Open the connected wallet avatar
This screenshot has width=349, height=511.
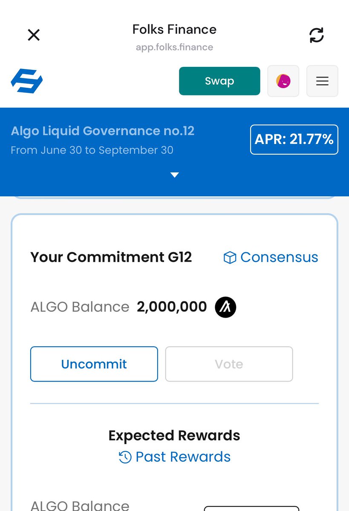(x=283, y=81)
